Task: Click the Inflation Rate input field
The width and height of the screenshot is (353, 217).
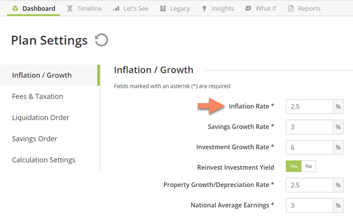Action: click(309, 106)
